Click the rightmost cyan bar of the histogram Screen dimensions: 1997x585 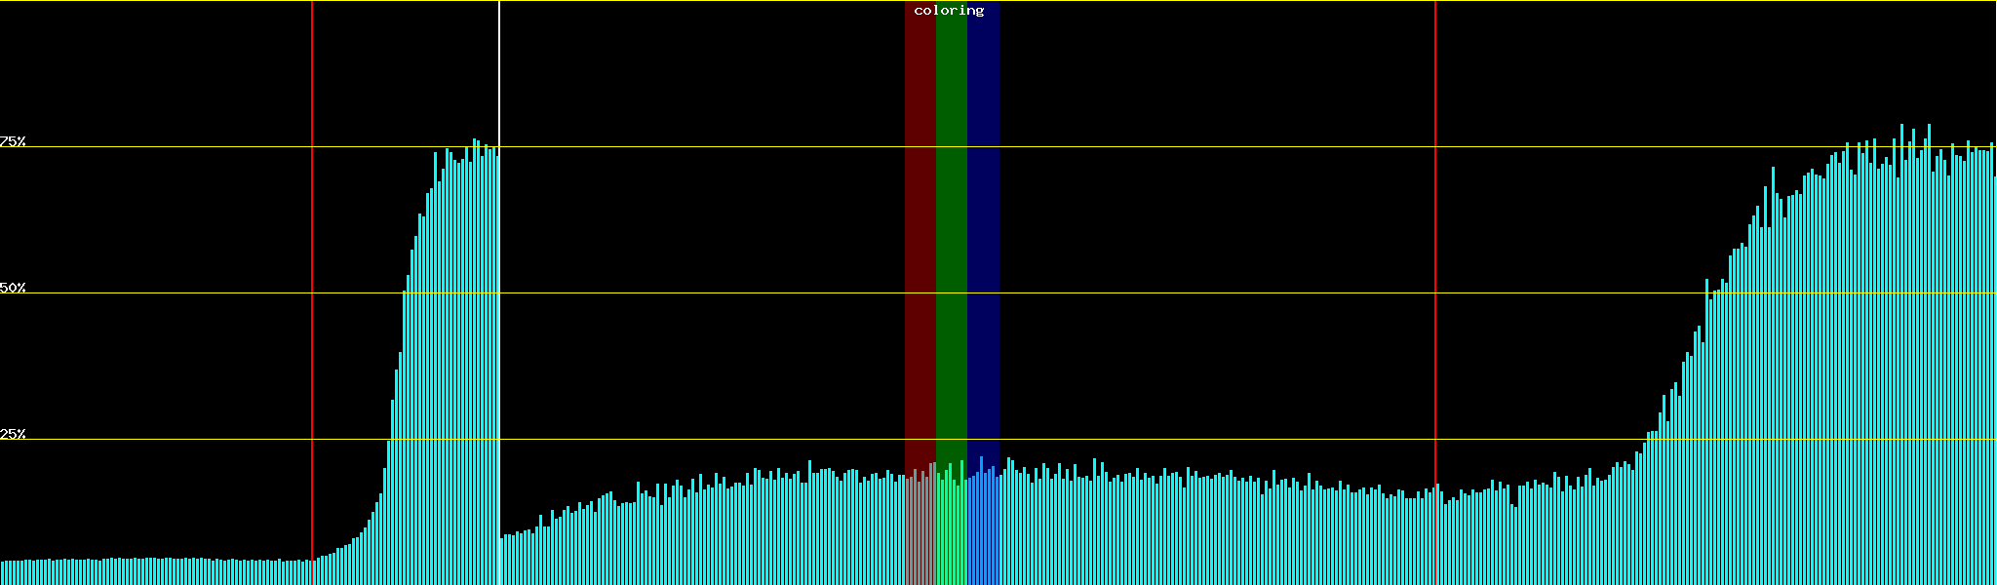coord(1994,390)
